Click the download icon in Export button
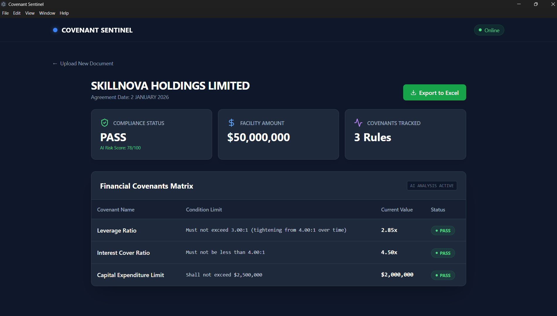The width and height of the screenshot is (557, 316). pos(413,93)
